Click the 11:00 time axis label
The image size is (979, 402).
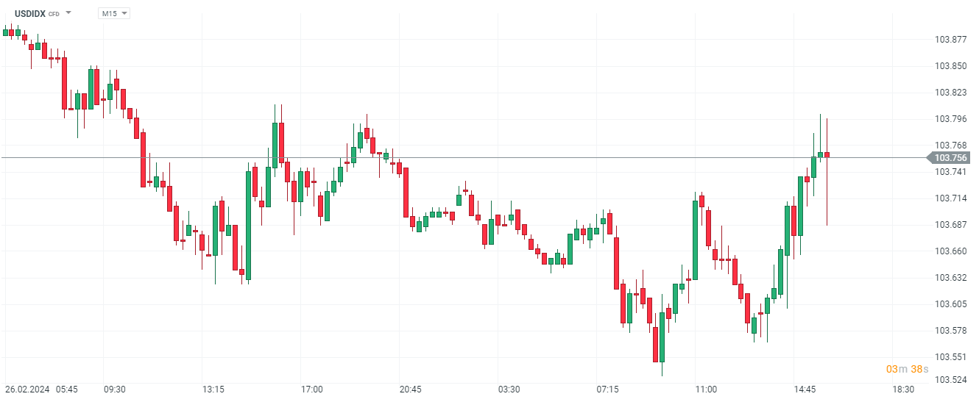[x=706, y=389]
